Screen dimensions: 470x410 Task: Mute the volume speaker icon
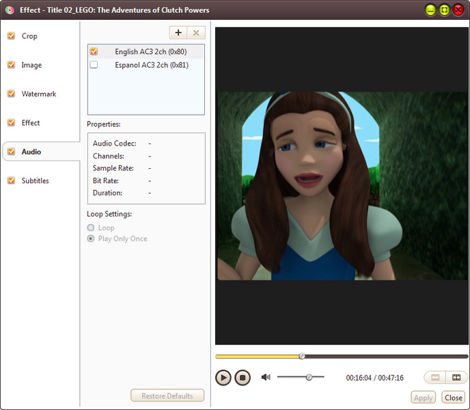click(266, 377)
